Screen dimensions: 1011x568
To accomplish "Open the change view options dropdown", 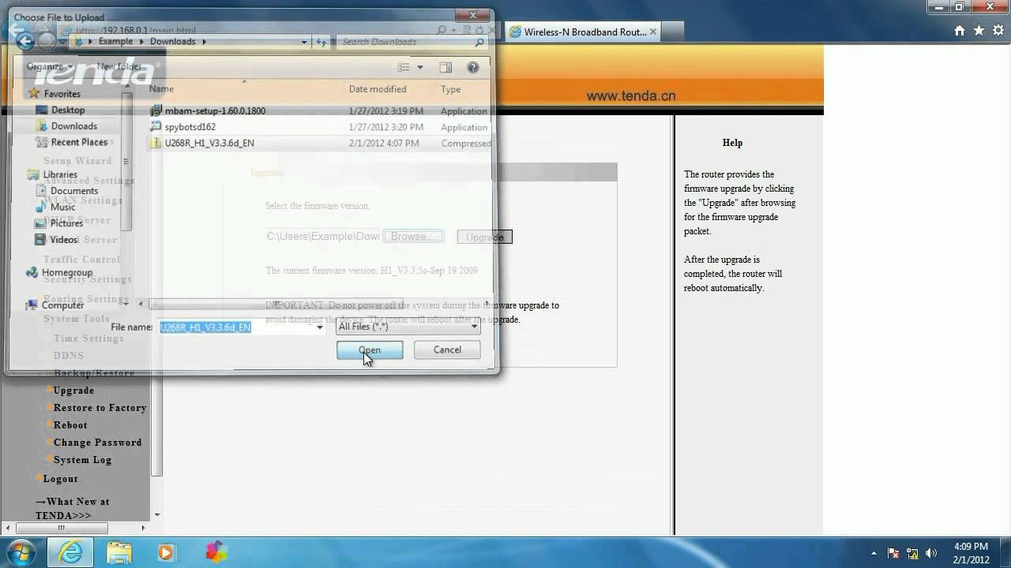I will click(420, 68).
